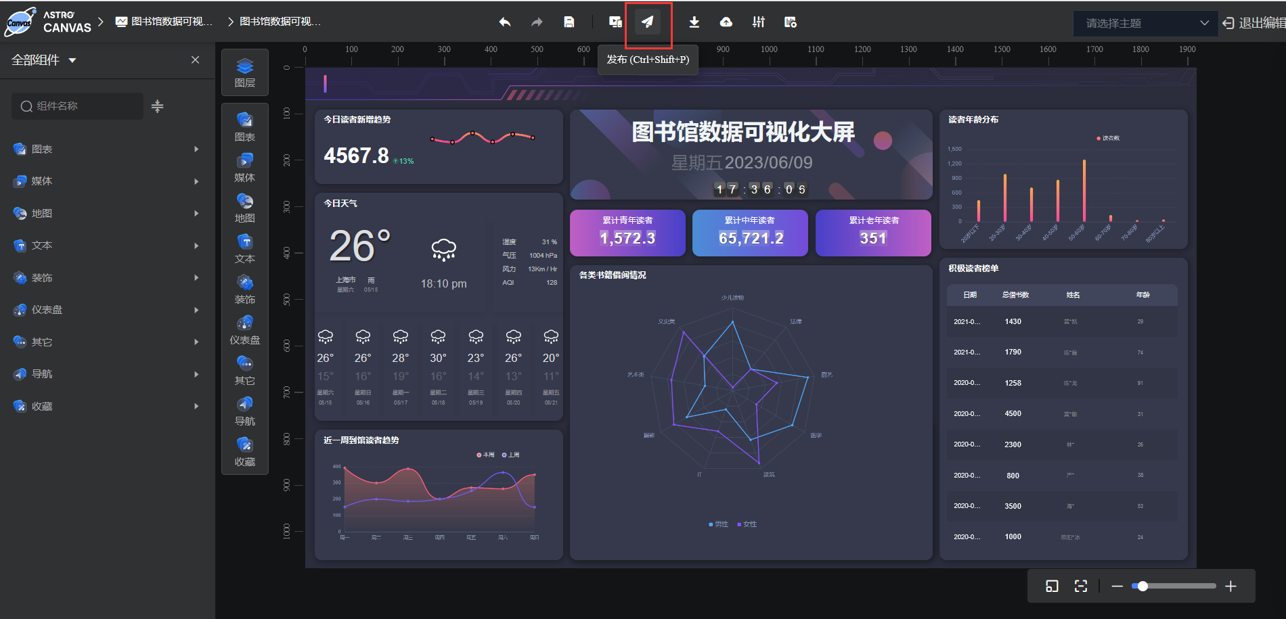Click the download export icon
The width and height of the screenshot is (1286, 619).
pyautogui.click(x=694, y=22)
